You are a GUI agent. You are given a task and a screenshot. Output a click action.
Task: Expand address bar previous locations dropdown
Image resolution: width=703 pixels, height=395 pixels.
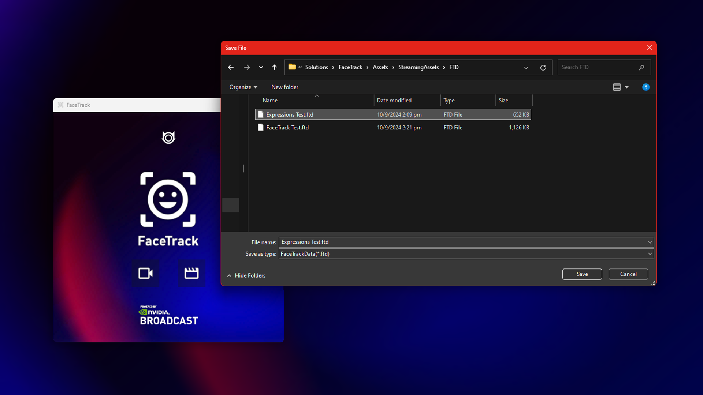tap(526, 68)
